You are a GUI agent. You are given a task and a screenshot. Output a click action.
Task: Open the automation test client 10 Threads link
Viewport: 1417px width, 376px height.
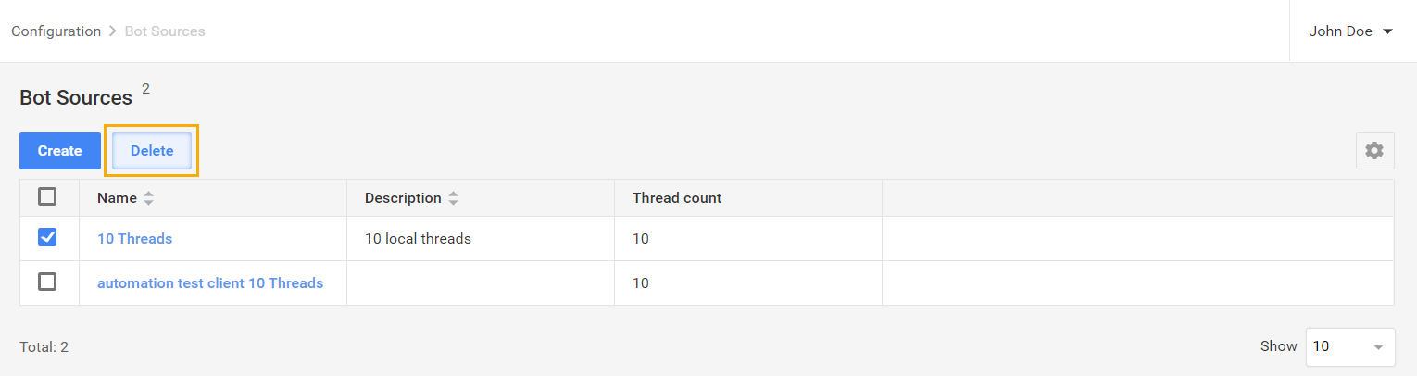[x=210, y=283]
